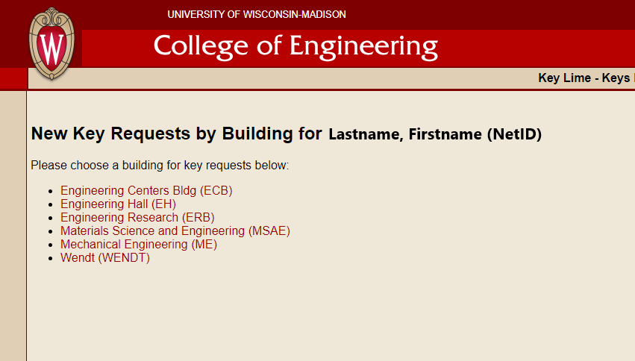Click the bullet beside Wendt (WENDT)
635x361 pixels.
pyautogui.click(x=51, y=258)
